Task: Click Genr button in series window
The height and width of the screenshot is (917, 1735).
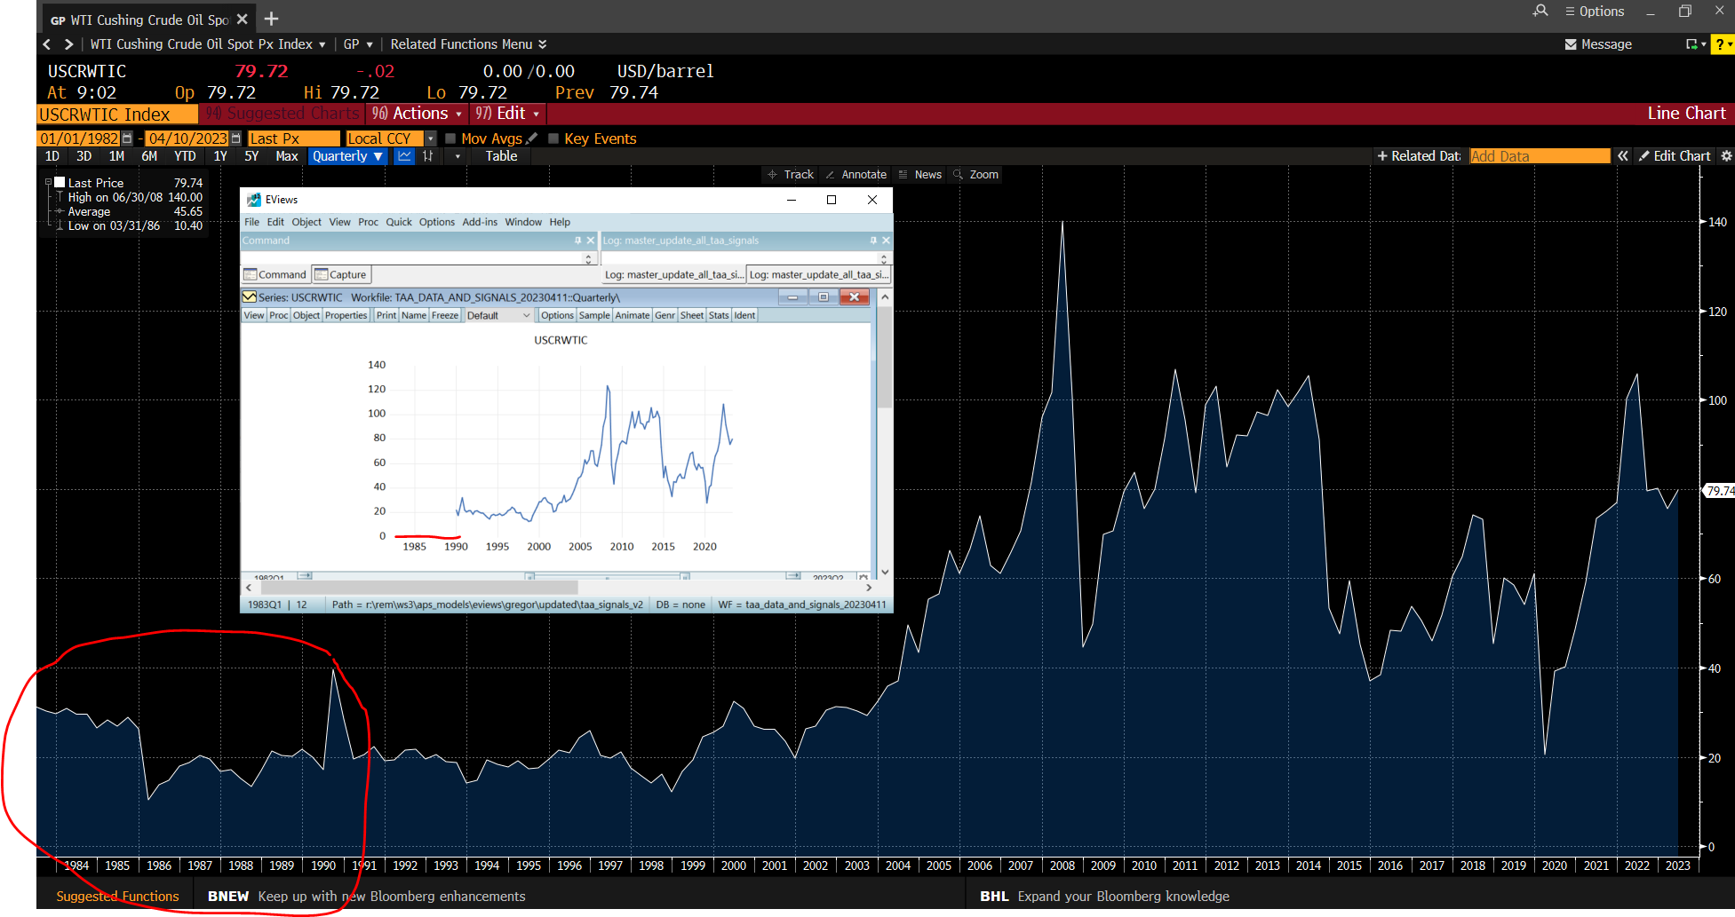Action: (x=665, y=316)
